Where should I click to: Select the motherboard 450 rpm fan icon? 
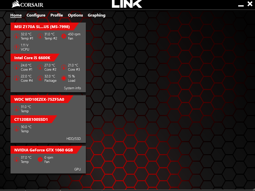click(63, 36)
